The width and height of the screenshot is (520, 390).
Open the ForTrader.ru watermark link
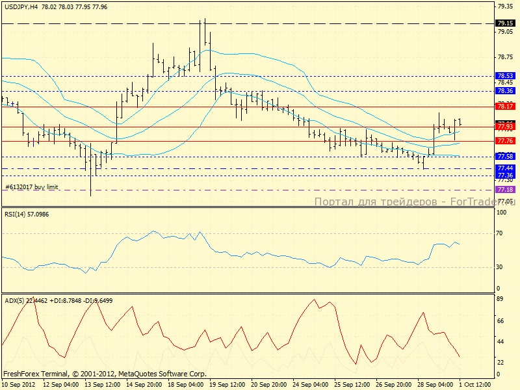tap(413, 201)
